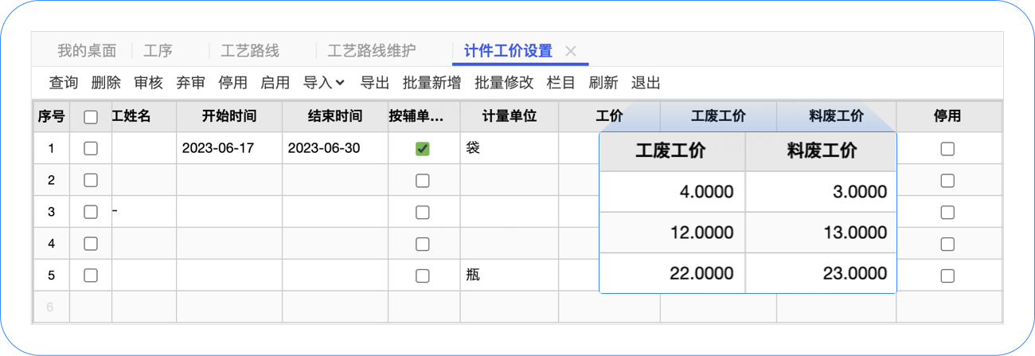Click the 查询 toolbar button
Viewport: 1035px width, 356px height.
click(64, 83)
